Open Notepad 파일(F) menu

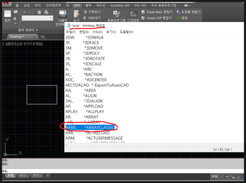click(71, 32)
